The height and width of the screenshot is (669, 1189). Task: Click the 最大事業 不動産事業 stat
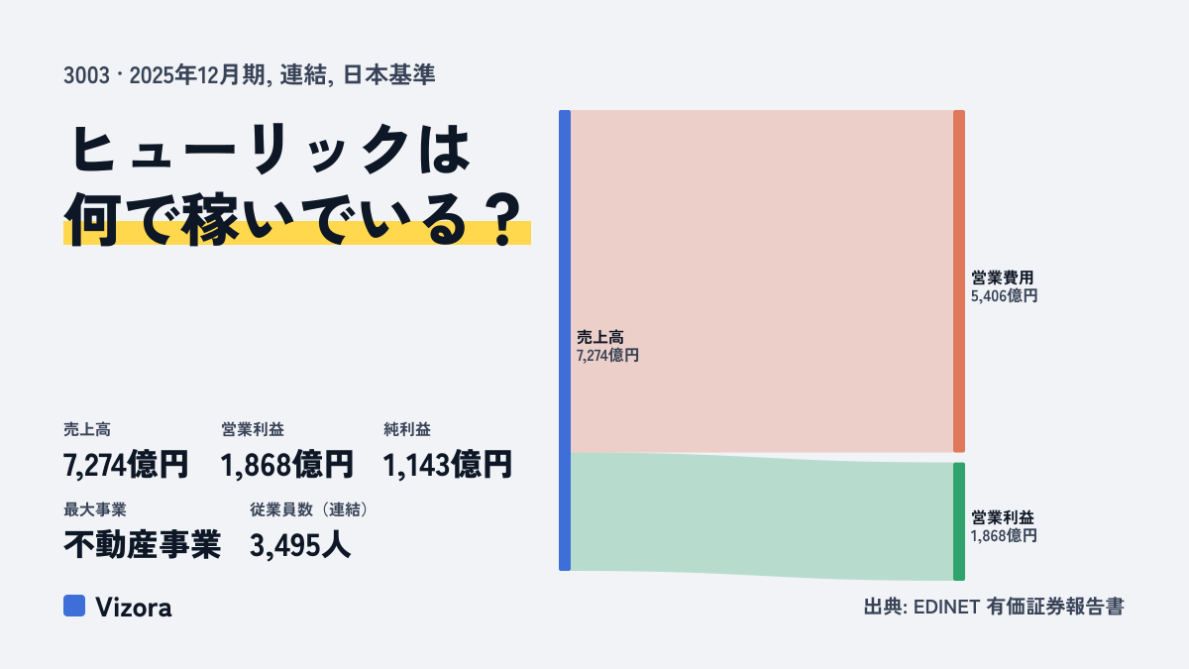click(143, 531)
